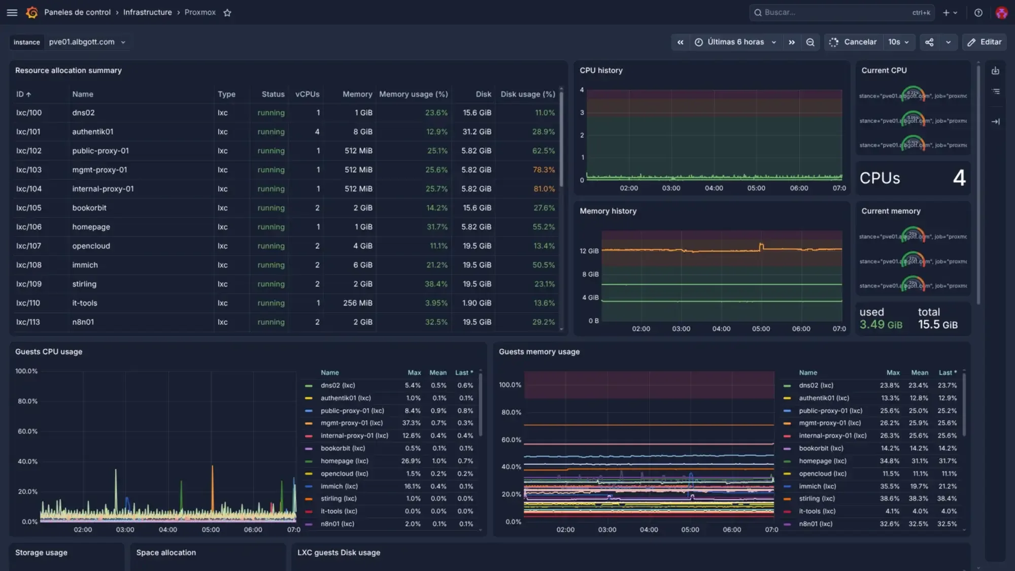This screenshot has height=571, width=1015.
Task: Open the 10s refresh interval dropdown
Action: (x=898, y=42)
